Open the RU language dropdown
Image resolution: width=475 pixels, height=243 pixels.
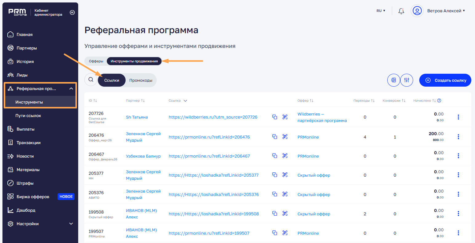[381, 11]
